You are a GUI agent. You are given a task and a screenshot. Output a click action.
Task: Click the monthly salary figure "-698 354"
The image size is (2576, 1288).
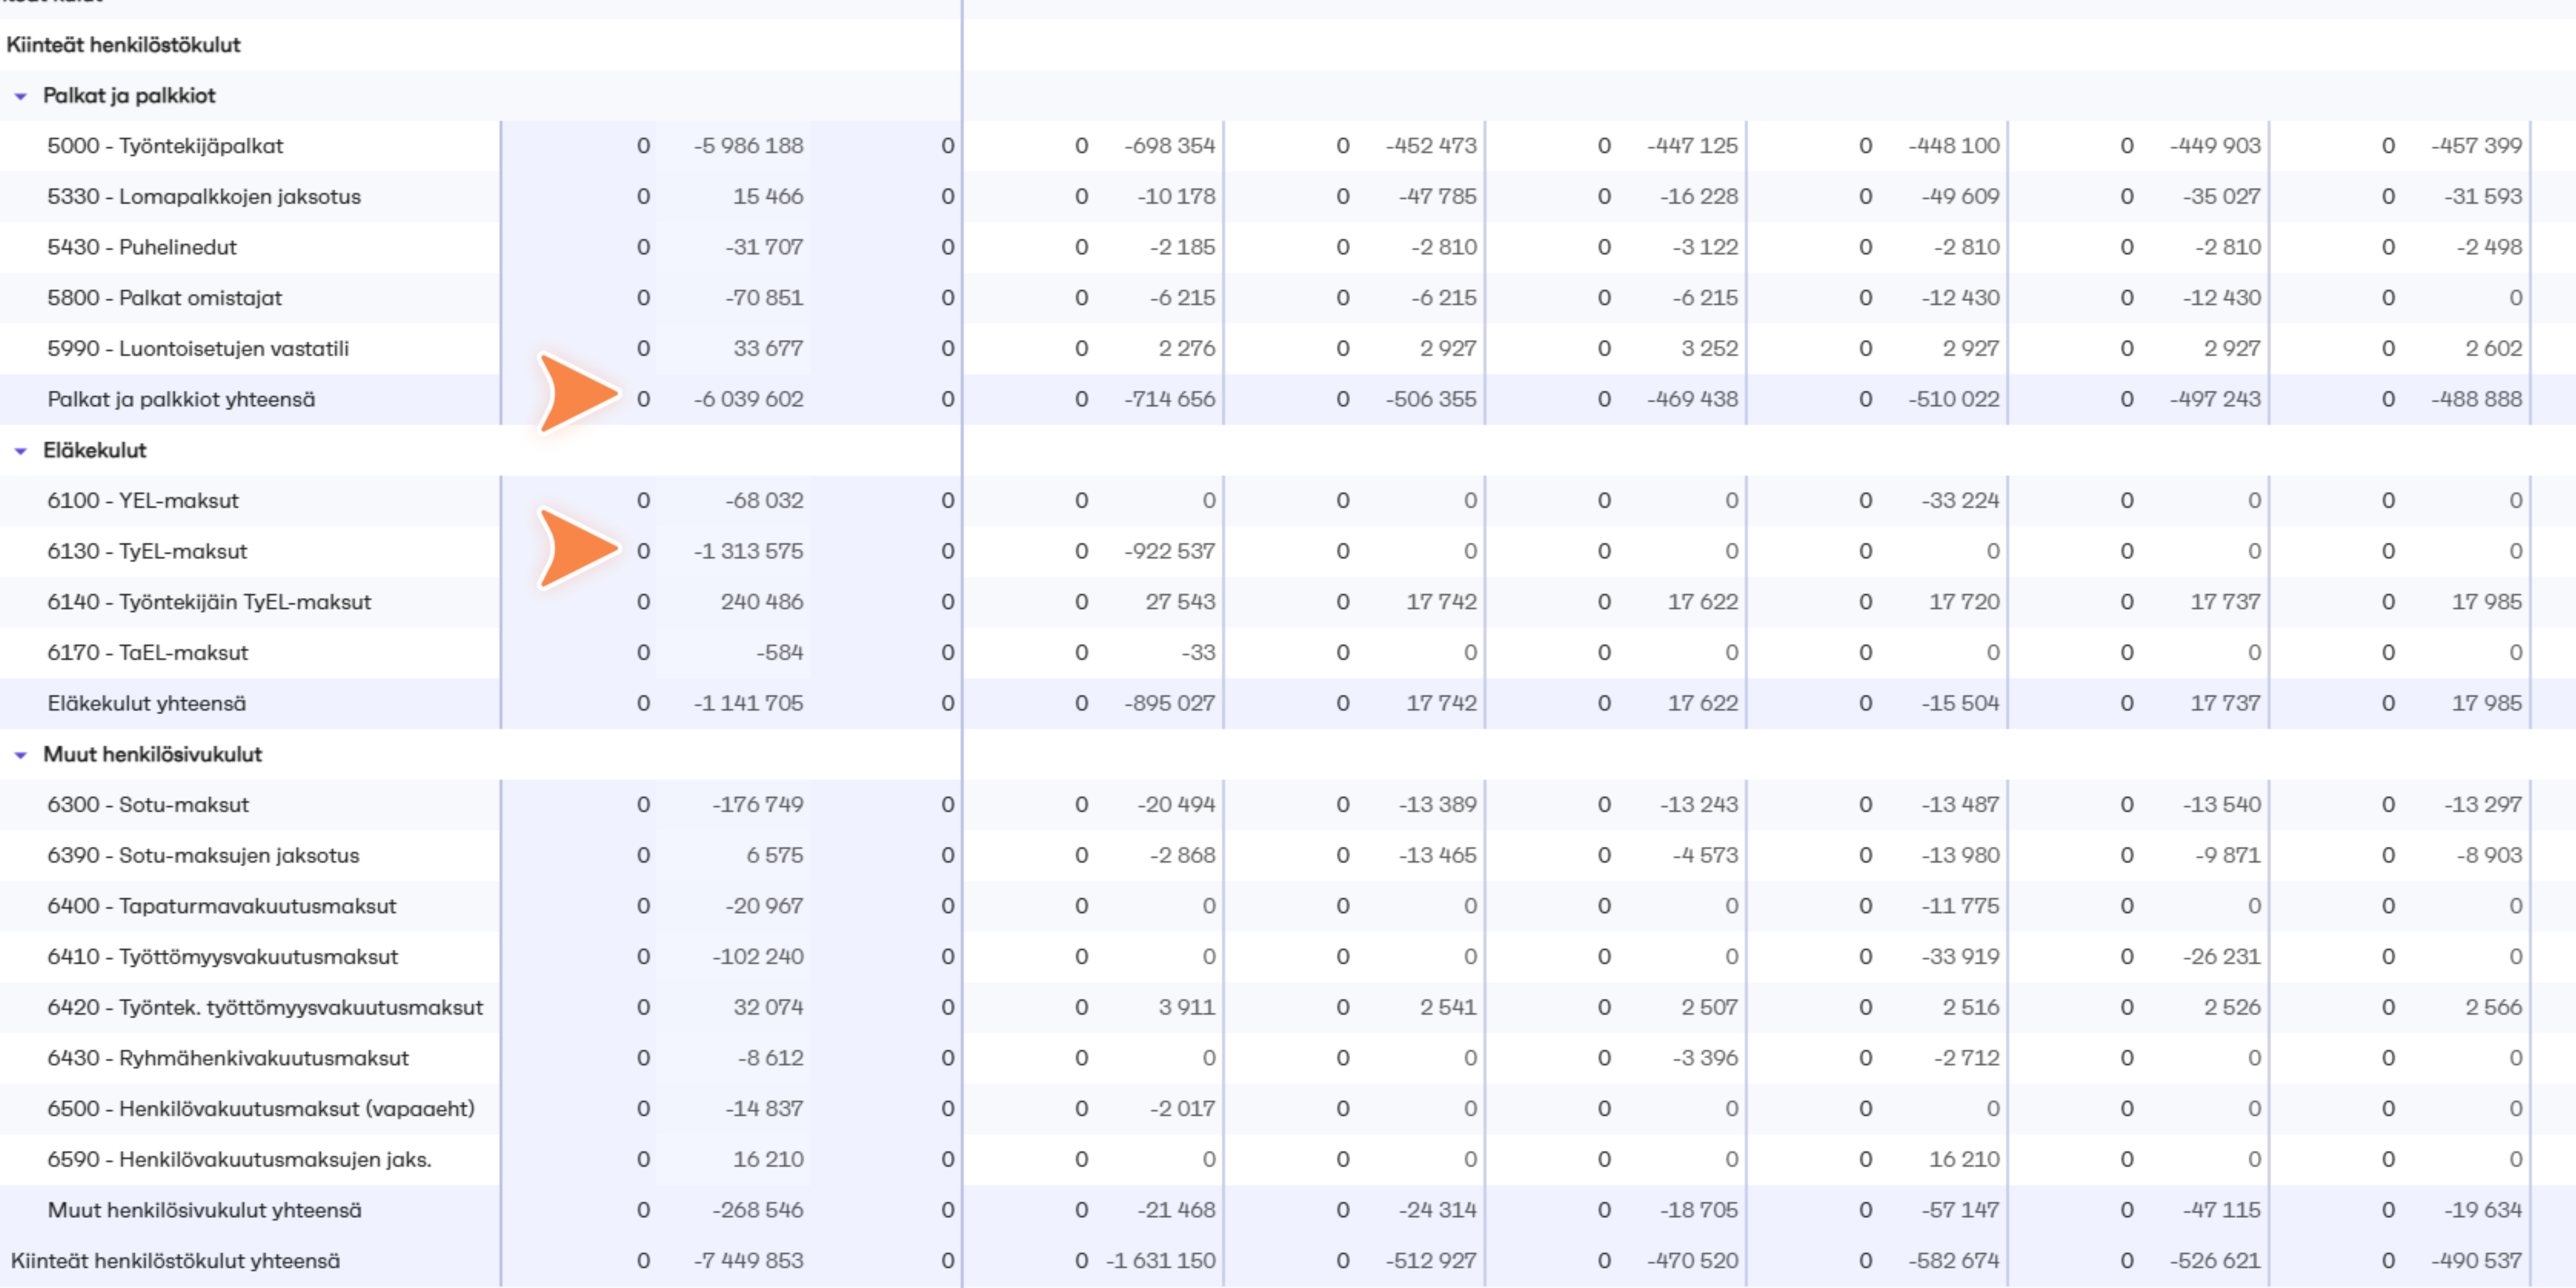(x=1170, y=146)
